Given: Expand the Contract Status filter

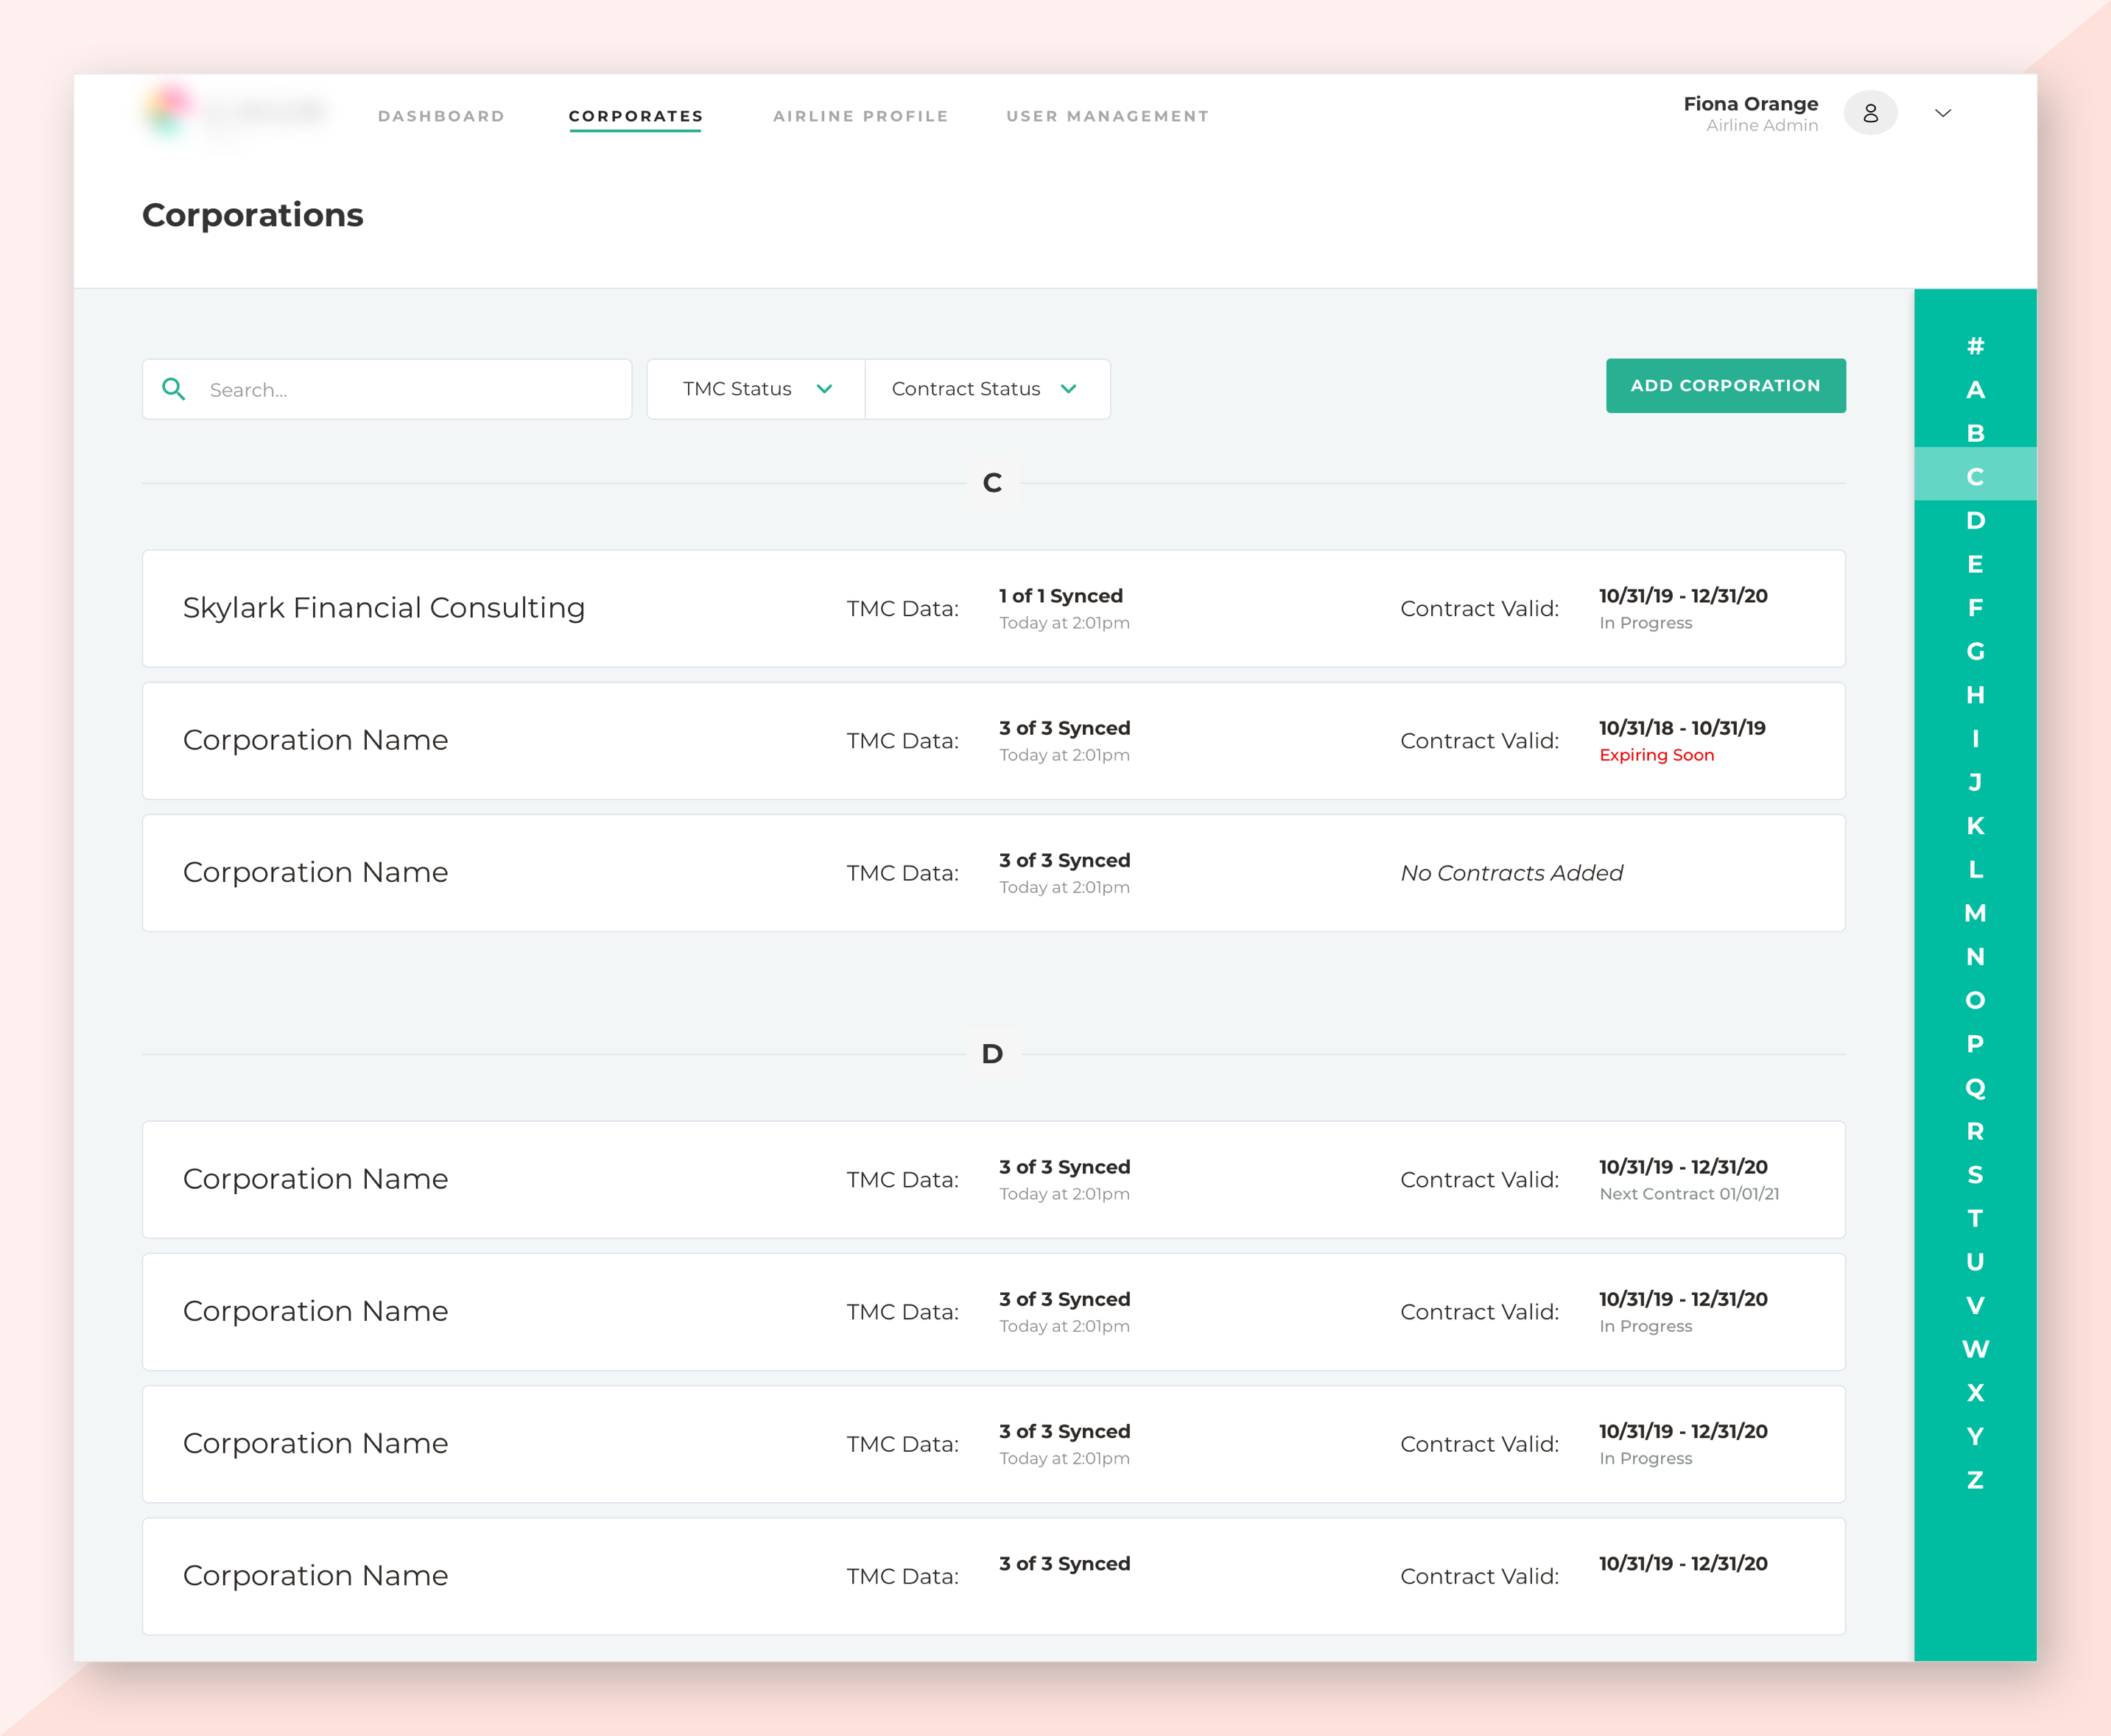Looking at the screenshot, I should [x=986, y=389].
